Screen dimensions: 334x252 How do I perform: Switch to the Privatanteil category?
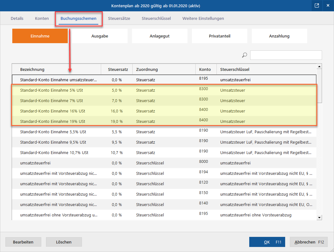tap(220, 36)
